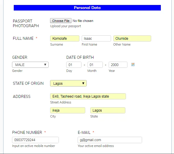Screen dimensions: 174x154
Task: Expand the Gender dropdown showing MALE
Action: [x=30, y=65]
